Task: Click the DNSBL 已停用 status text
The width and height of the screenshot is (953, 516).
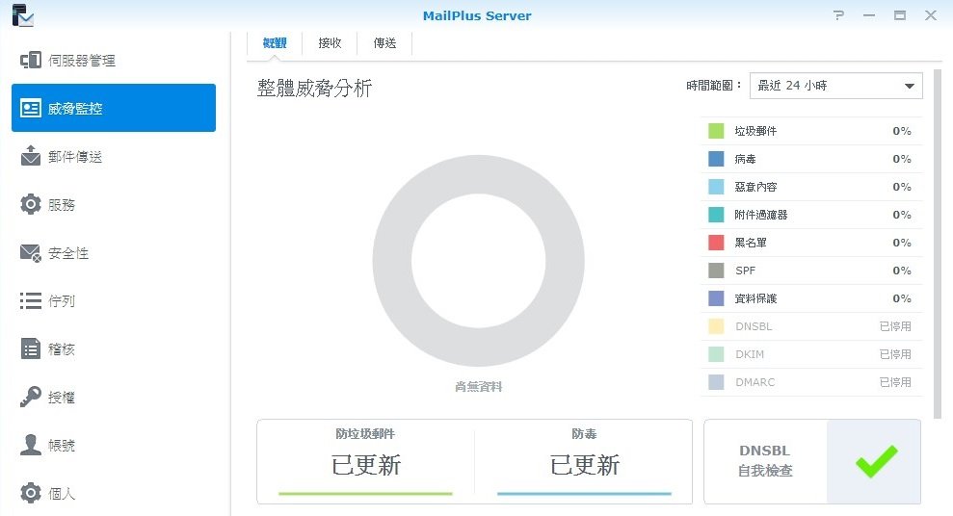Action: (895, 326)
